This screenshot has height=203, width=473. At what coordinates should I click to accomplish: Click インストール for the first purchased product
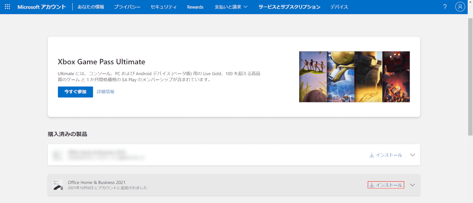[x=386, y=155]
